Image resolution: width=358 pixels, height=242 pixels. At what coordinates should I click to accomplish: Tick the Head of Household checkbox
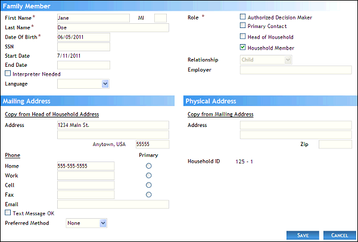(242, 37)
